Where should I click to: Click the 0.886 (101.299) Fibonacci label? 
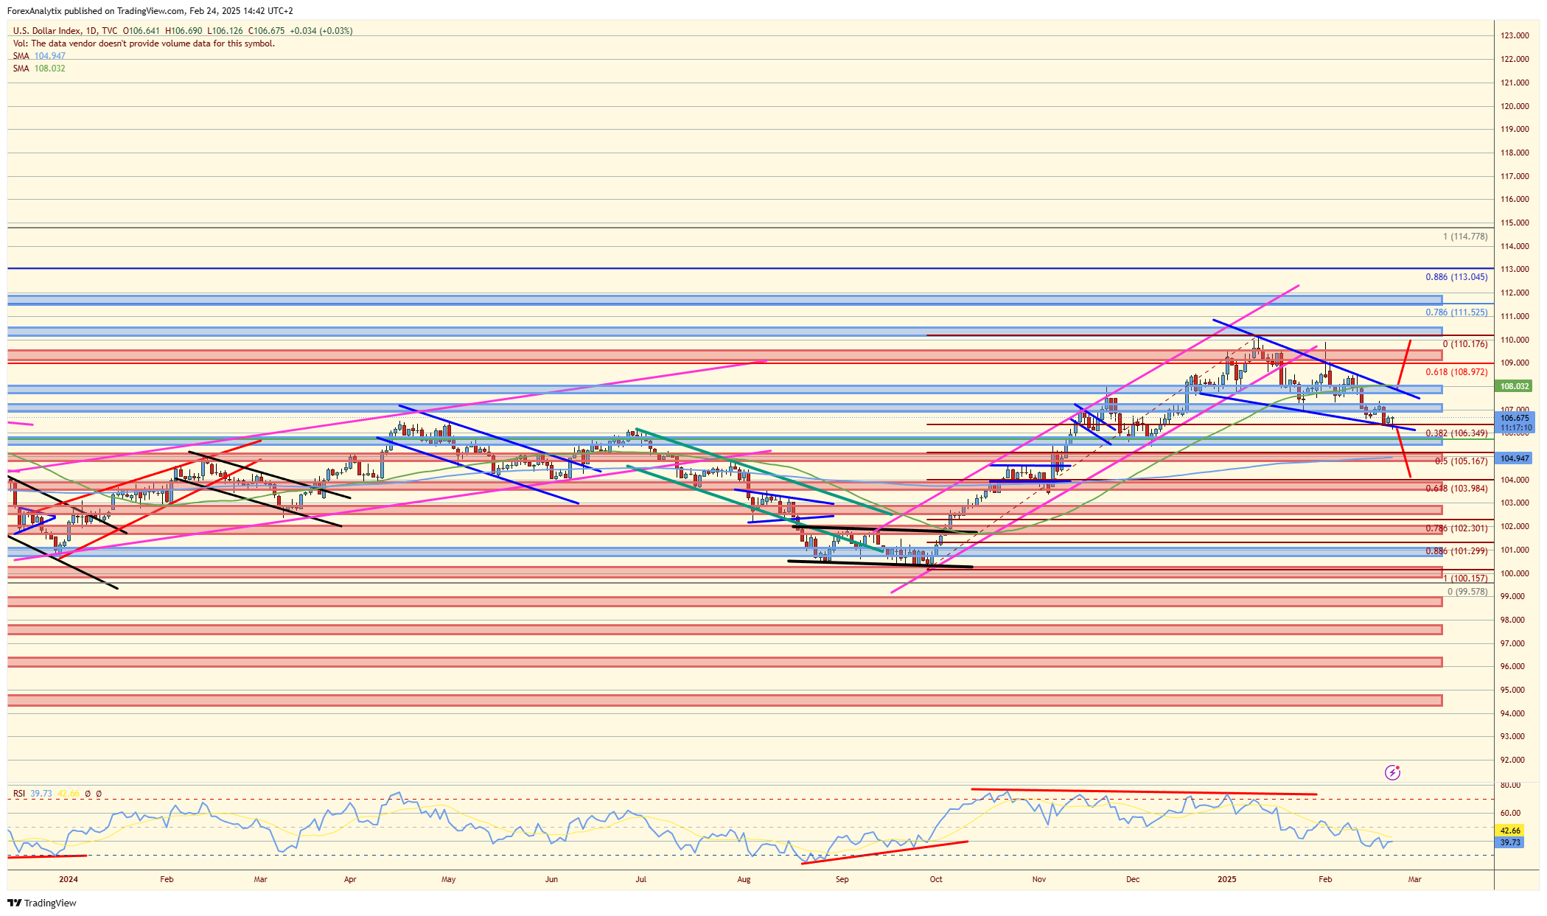[x=1456, y=551]
